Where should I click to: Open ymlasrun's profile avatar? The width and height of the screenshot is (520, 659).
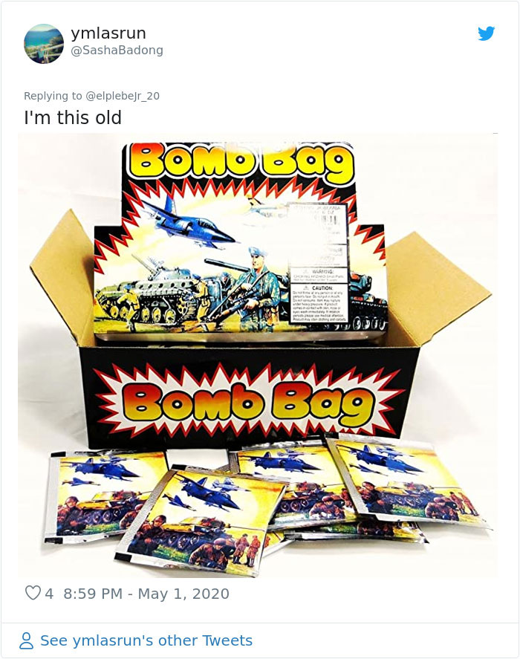click(44, 44)
